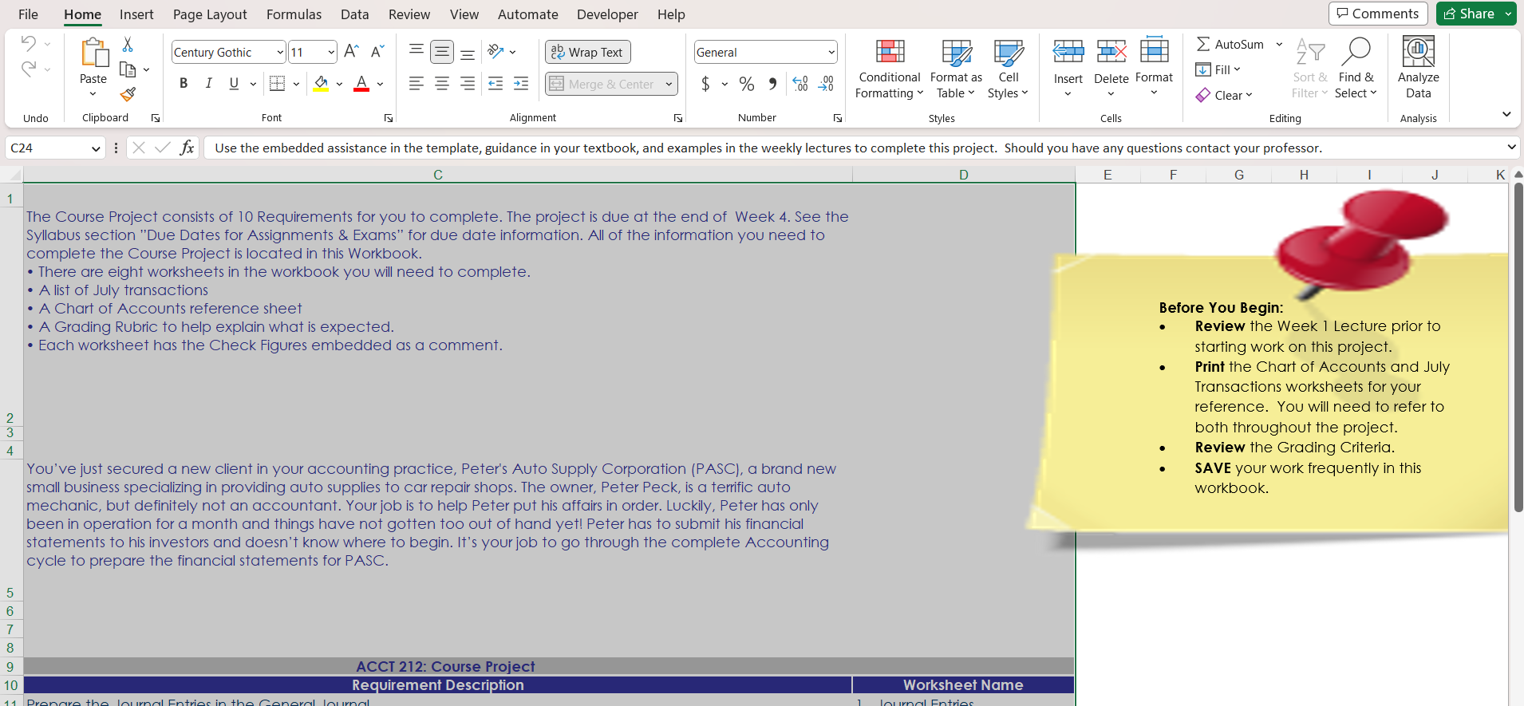Image resolution: width=1524 pixels, height=706 pixels.
Task: Click Merge & Center button
Action: 602,84
